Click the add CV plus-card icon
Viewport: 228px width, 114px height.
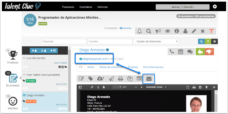click(53, 51)
